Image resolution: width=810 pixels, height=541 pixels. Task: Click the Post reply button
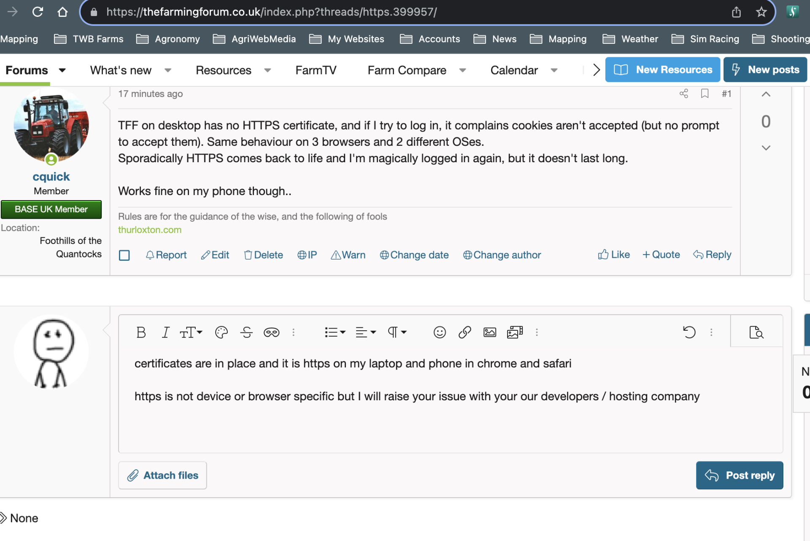(739, 475)
